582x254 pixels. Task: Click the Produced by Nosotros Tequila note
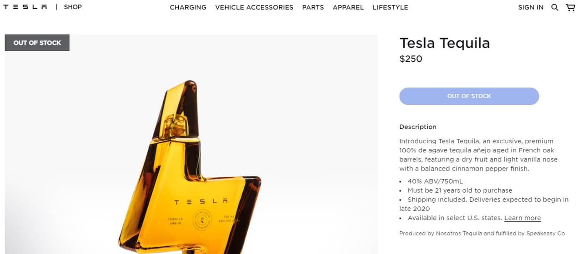[x=482, y=233]
